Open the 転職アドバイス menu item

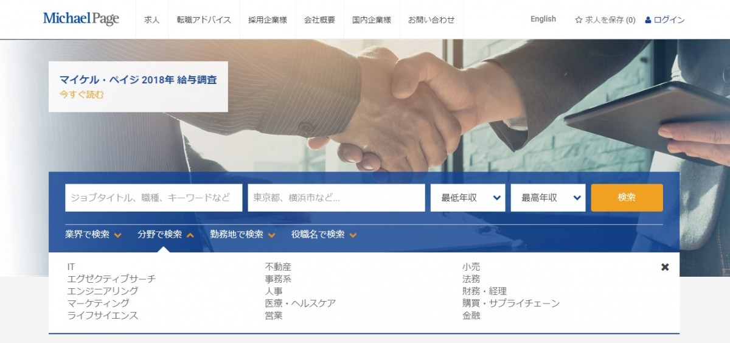[204, 19]
